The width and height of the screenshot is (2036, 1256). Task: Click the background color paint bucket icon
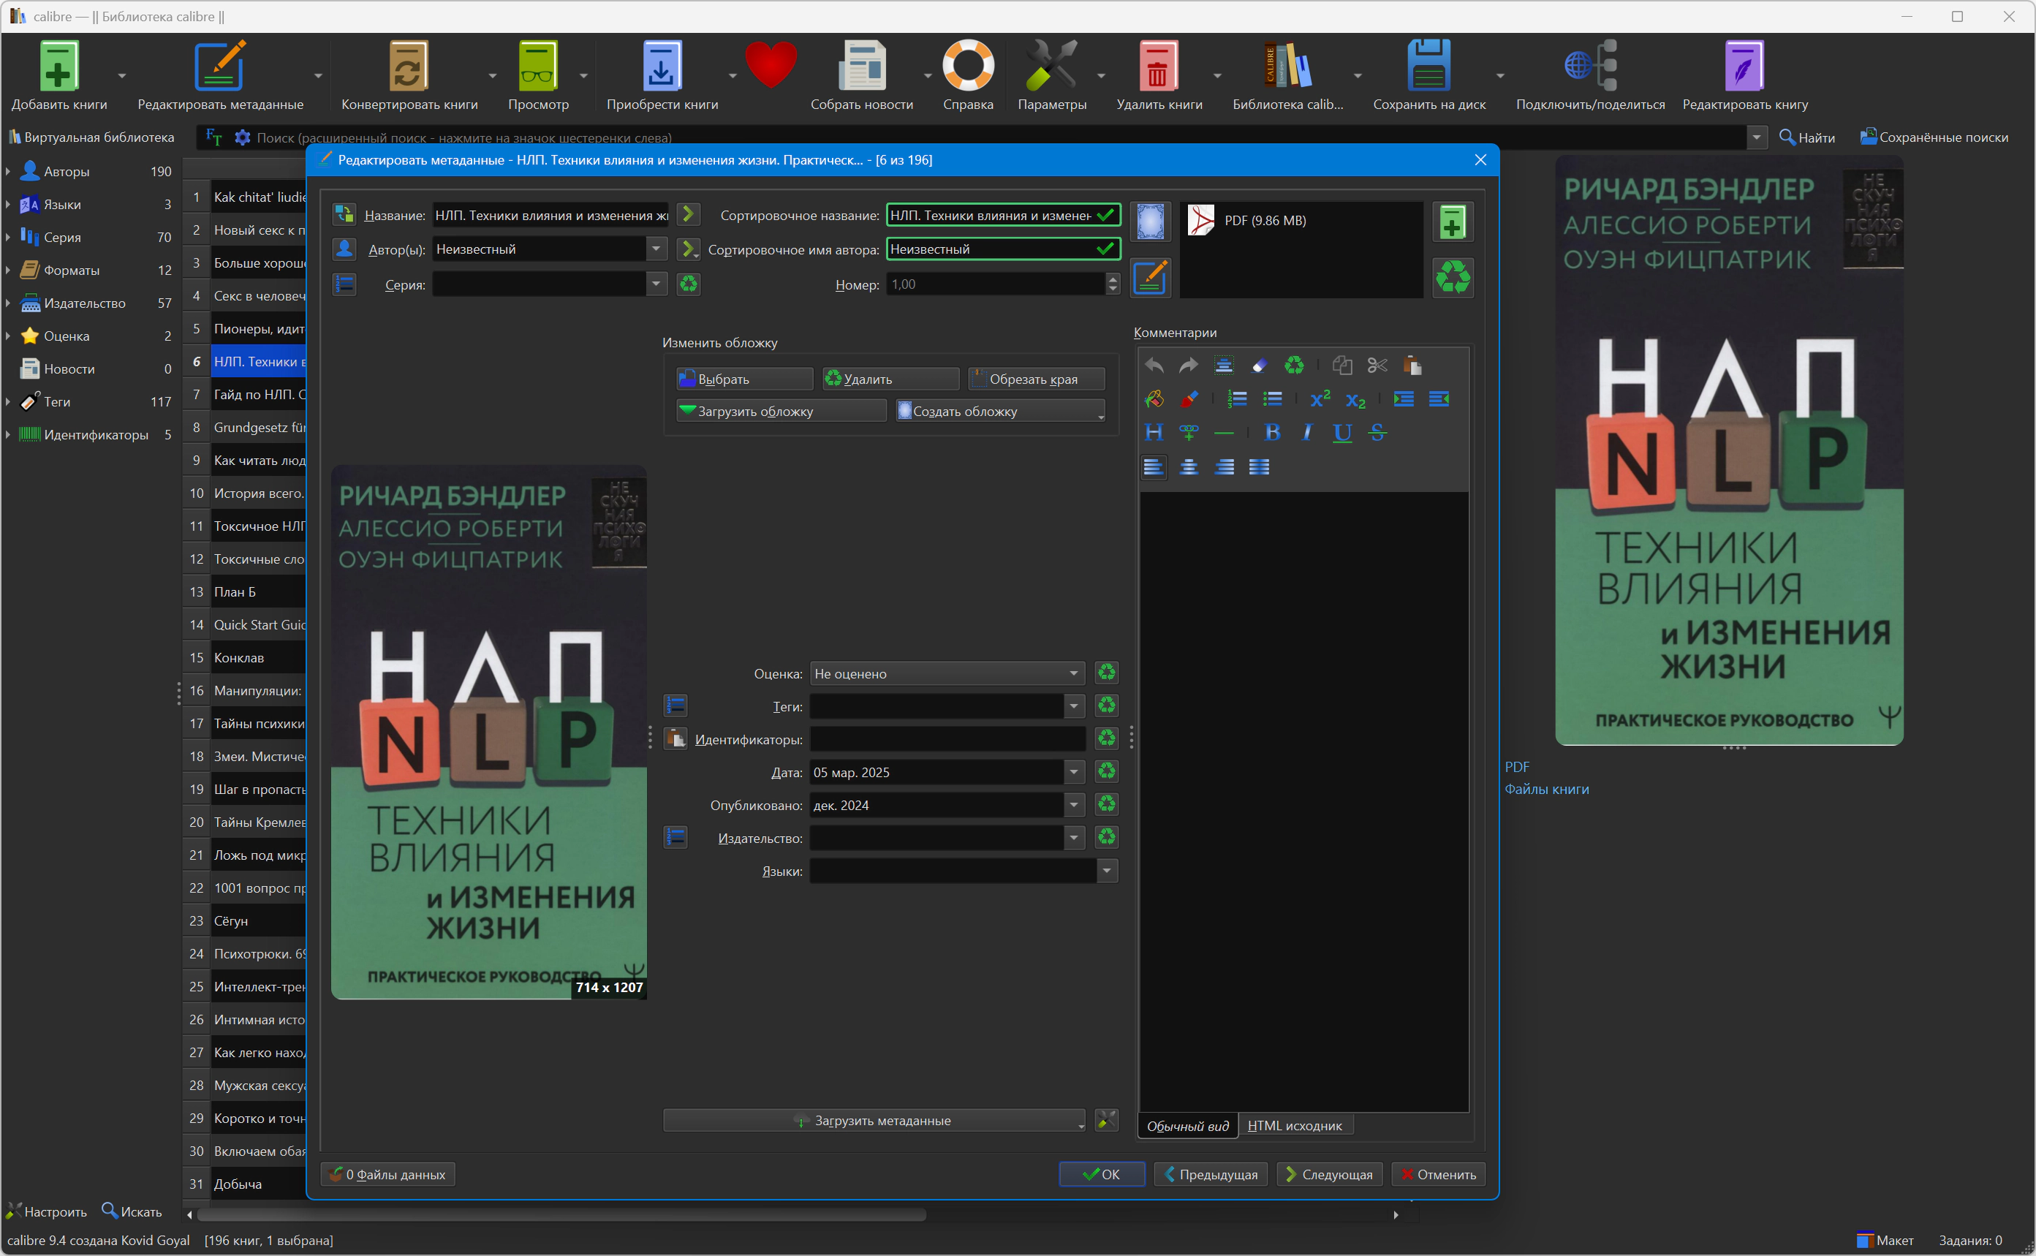pyautogui.click(x=1153, y=398)
